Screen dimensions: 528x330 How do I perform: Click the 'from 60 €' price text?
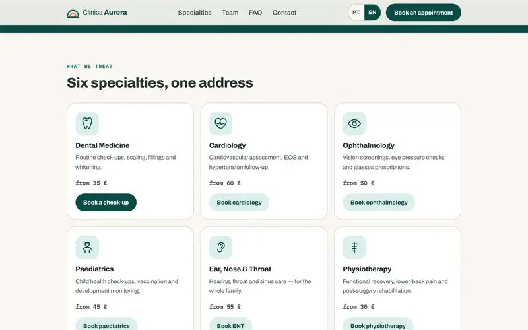(225, 183)
